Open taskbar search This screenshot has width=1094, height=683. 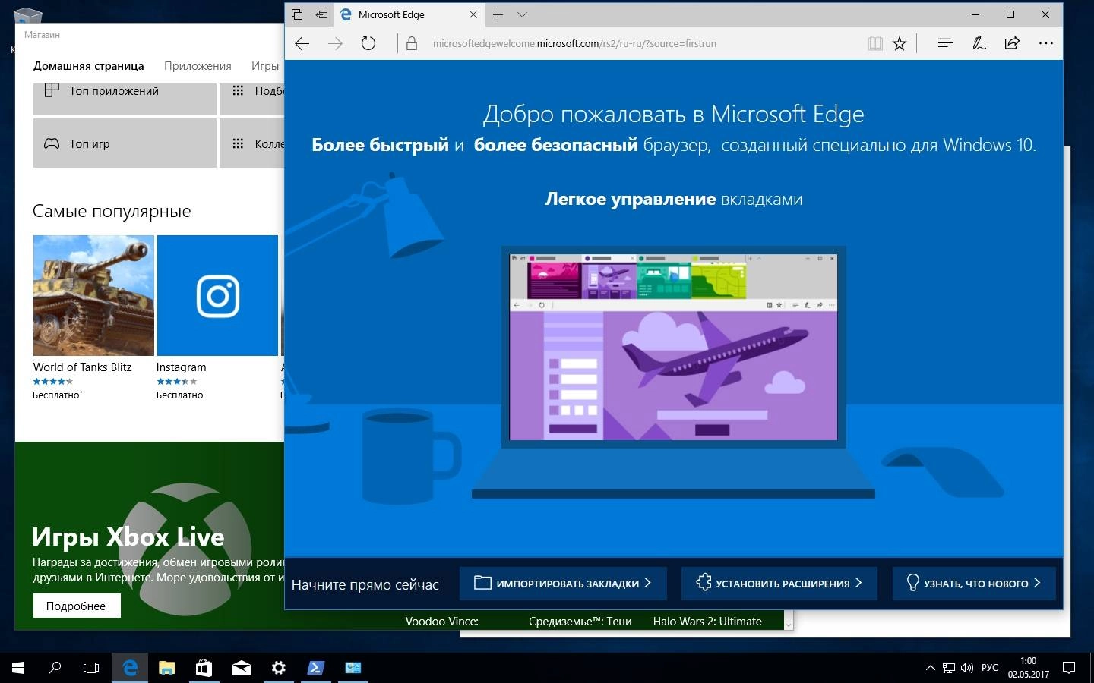point(55,668)
